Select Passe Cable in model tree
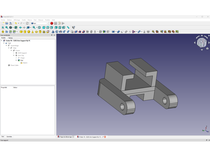This screenshot has height=158, width=210. tap(14, 65)
